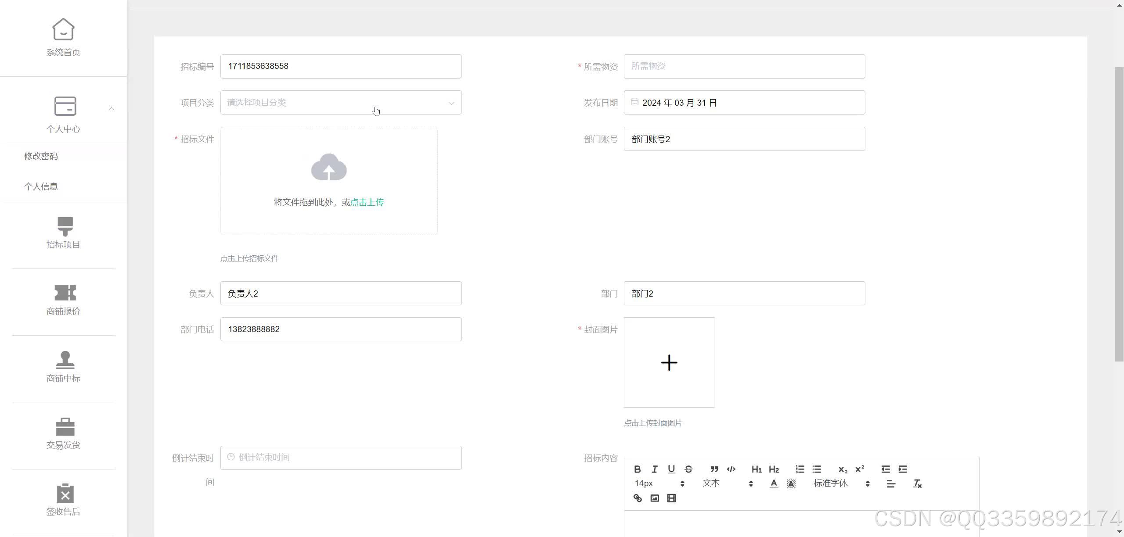Open the 文本 heading style dropdown

[x=728, y=483]
